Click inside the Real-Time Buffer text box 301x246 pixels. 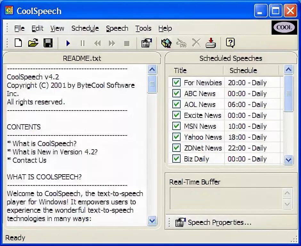pos(226,198)
